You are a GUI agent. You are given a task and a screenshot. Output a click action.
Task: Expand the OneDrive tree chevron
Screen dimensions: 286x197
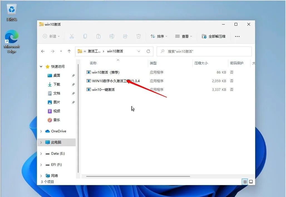(41, 131)
